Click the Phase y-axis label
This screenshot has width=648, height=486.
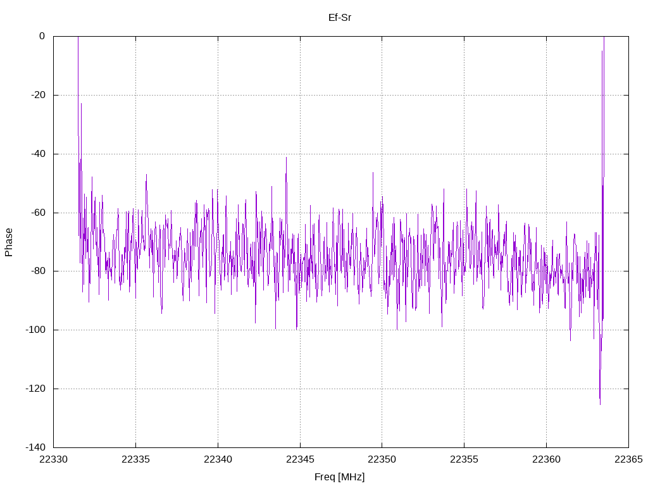click(9, 242)
